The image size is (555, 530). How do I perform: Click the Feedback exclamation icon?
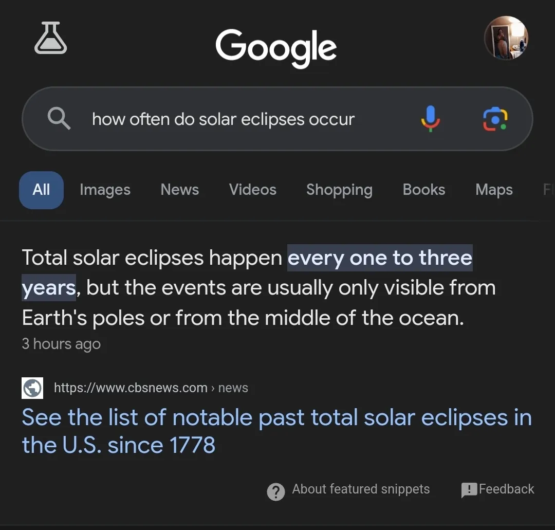point(468,489)
